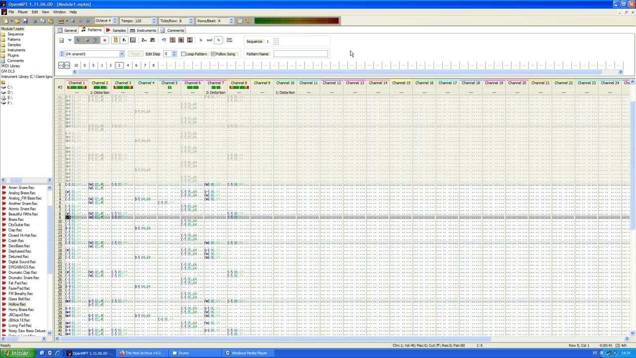Click the new pattern icon in the pattern toolbar
The width and height of the screenshot is (636, 358).
click(61, 40)
